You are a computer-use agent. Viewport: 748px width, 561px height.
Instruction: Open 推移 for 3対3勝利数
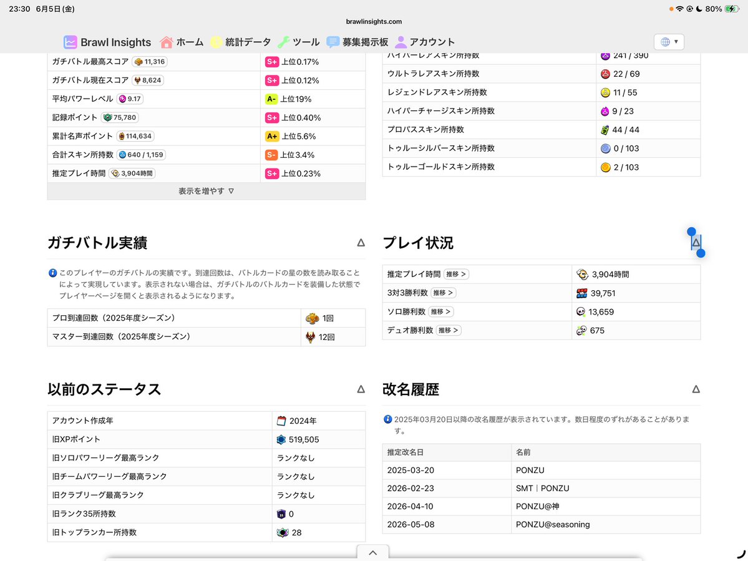443,293
